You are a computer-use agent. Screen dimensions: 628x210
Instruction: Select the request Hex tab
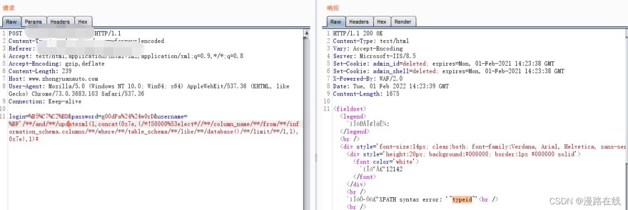coord(83,22)
